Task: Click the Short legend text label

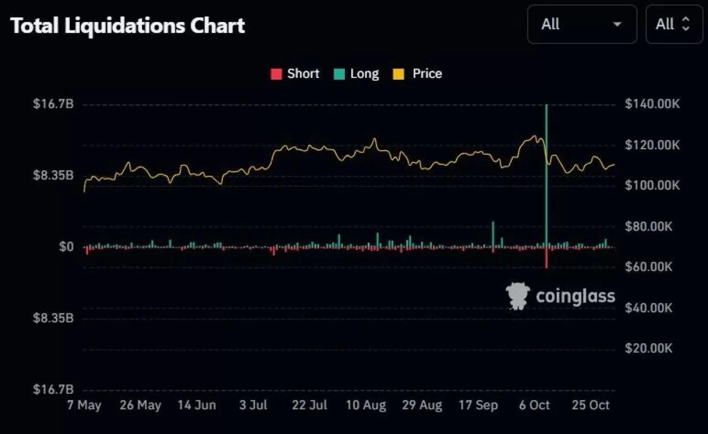Action: [303, 74]
